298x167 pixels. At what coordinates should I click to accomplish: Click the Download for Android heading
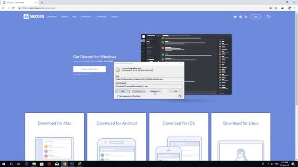pyautogui.click(x=116, y=123)
